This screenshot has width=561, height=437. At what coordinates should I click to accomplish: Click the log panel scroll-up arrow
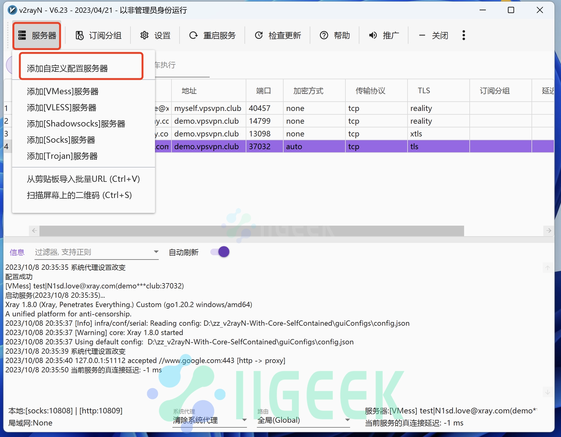[x=547, y=268]
